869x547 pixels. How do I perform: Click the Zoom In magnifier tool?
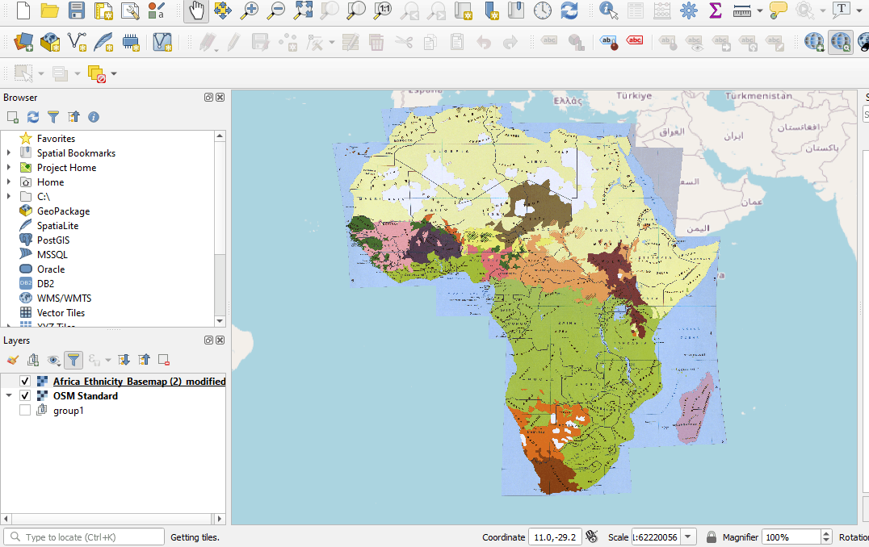[250, 10]
